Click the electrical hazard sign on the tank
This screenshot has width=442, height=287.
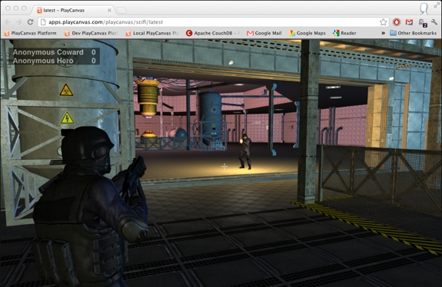[x=68, y=117]
